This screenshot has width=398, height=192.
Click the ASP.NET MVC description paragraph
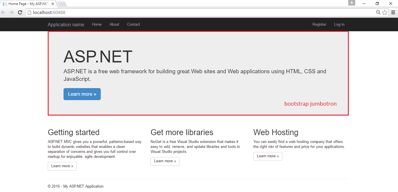(x=95, y=149)
